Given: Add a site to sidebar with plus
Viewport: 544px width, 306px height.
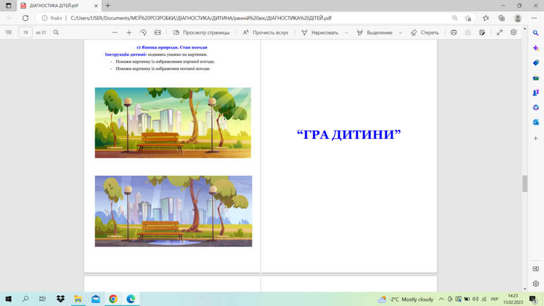Looking at the screenshot, I should [x=536, y=138].
